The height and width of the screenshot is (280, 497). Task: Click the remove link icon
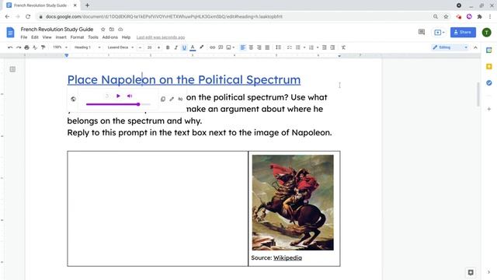[180, 99]
